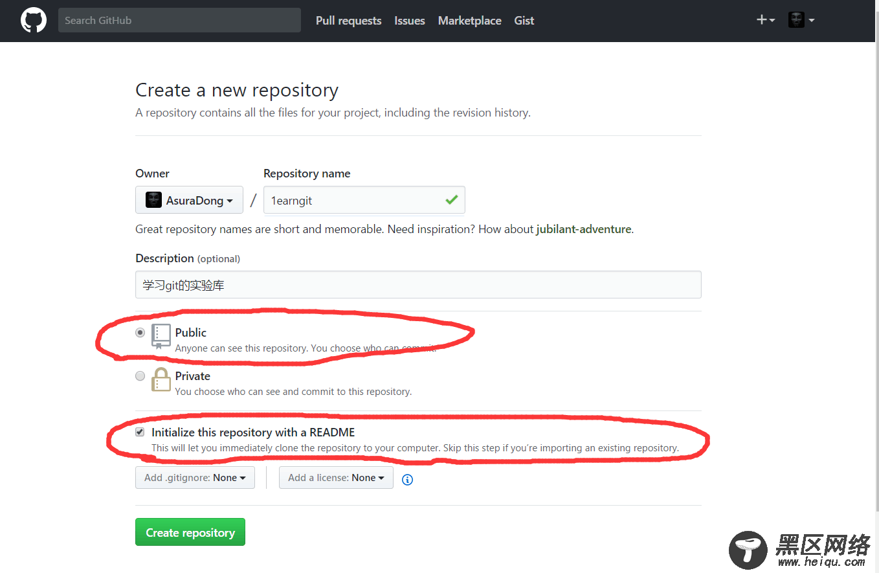The width and height of the screenshot is (879, 573).
Task: Select the Private radio button
Action: pos(140,376)
